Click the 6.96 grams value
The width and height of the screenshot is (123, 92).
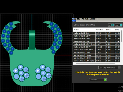click(98, 33)
